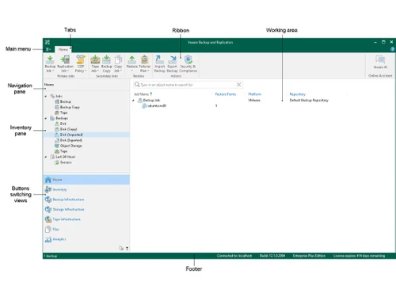Viewport: 396px width, 297px height.
Task: Select the Last 24 Hours tree node
Action: 63,157
